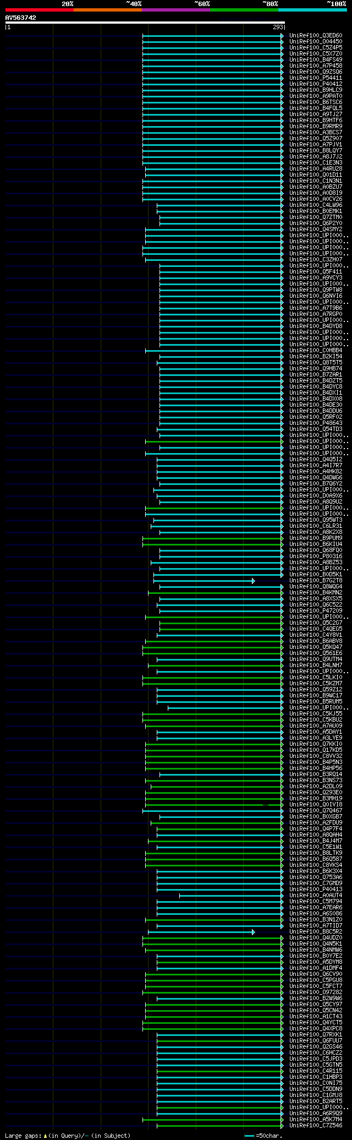Select hit label UniRef100_A1DMF4

coord(316,968)
